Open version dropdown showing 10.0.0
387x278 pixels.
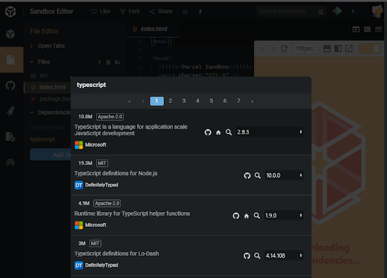click(x=284, y=175)
